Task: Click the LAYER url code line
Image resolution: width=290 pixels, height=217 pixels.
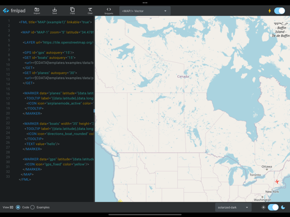Action: pyautogui.click(x=58, y=42)
